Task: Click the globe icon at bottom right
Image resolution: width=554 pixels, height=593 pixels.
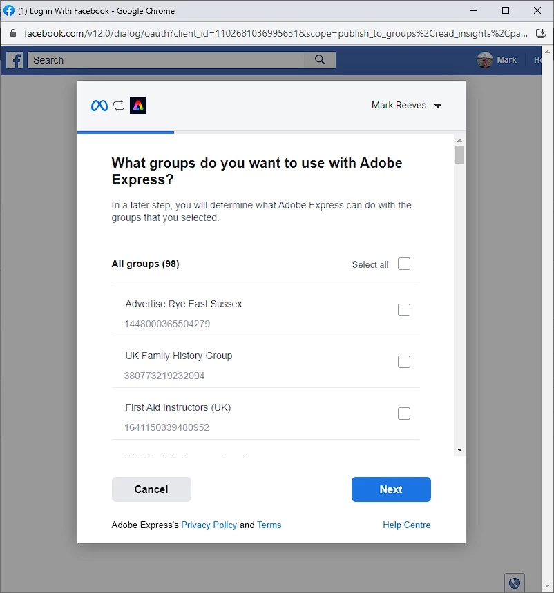Action: coord(514,583)
